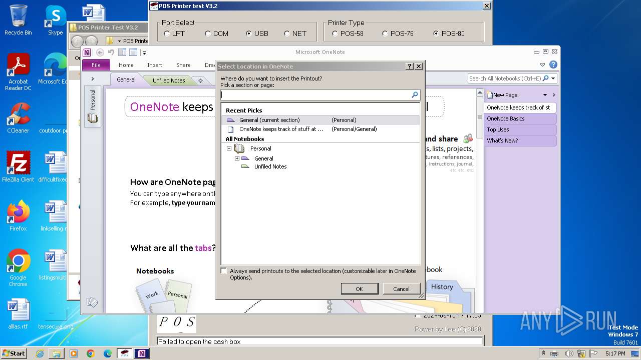Screen dimensions: 641x360
Task: Click the search magnifier icon in OneNote
Action: click(x=545, y=78)
